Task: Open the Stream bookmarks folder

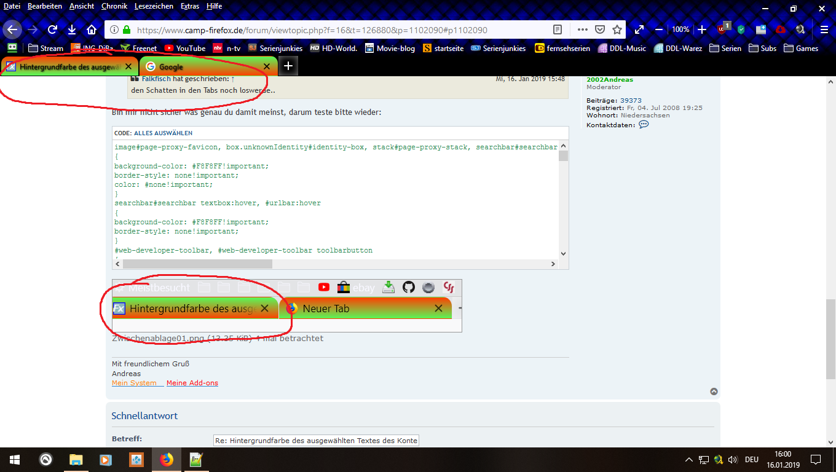Action: 46,48
